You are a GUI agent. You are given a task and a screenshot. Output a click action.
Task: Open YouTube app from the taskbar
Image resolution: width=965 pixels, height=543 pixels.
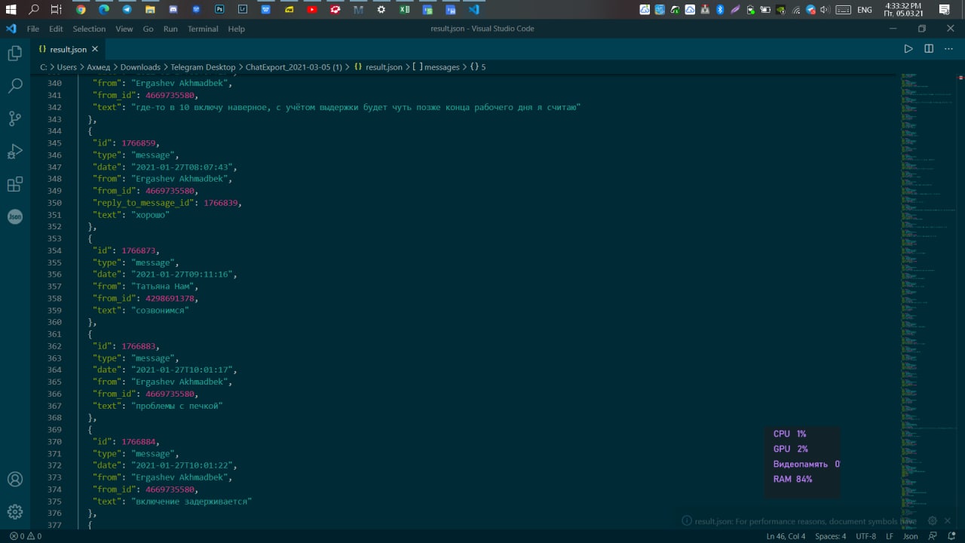pyautogui.click(x=311, y=10)
